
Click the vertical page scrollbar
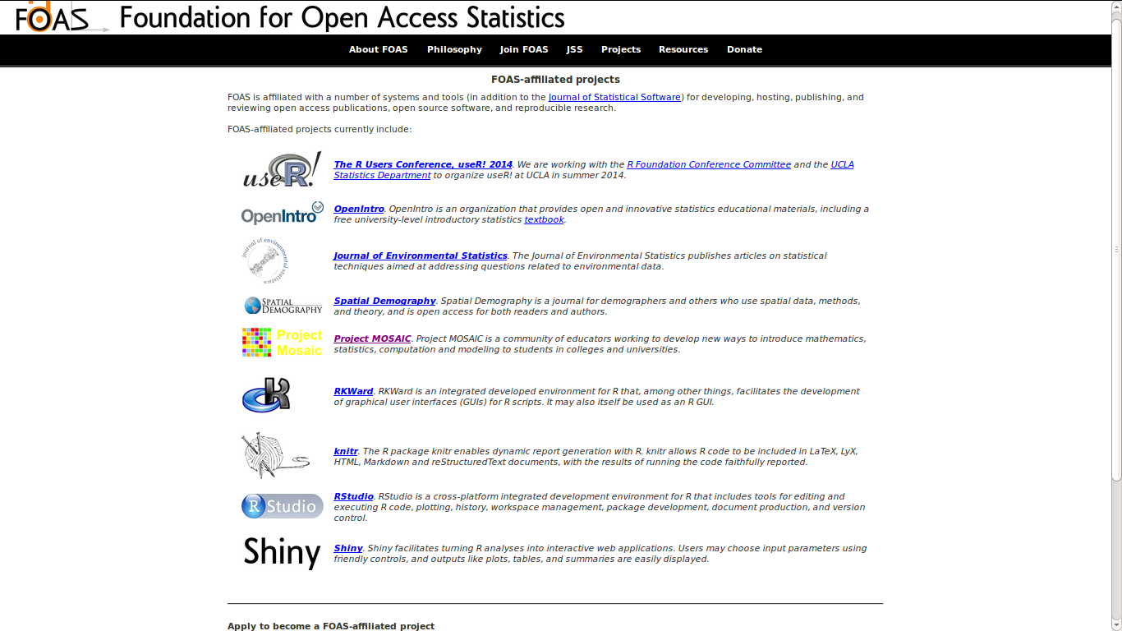pyautogui.click(x=1116, y=246)
